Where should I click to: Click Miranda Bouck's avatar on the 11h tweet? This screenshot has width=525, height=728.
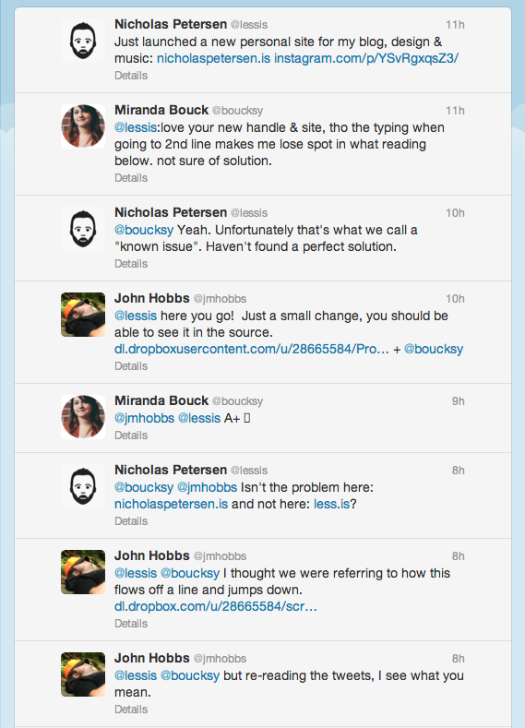point(83,126)
